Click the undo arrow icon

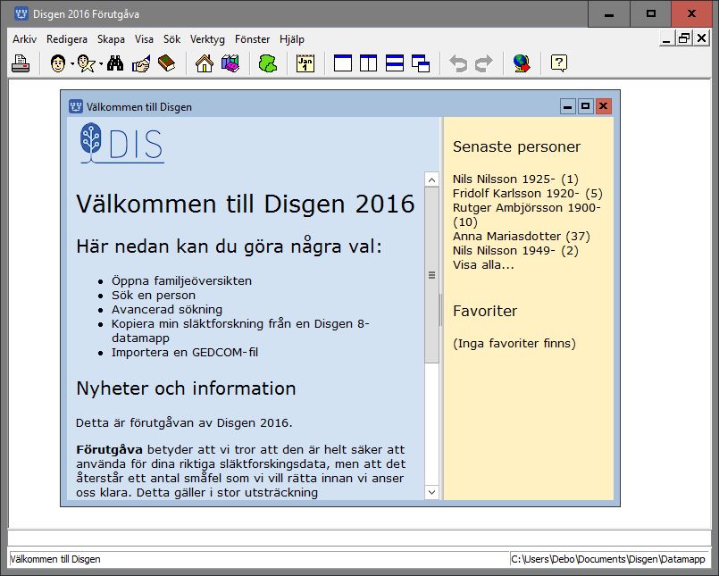coord(458,63)
